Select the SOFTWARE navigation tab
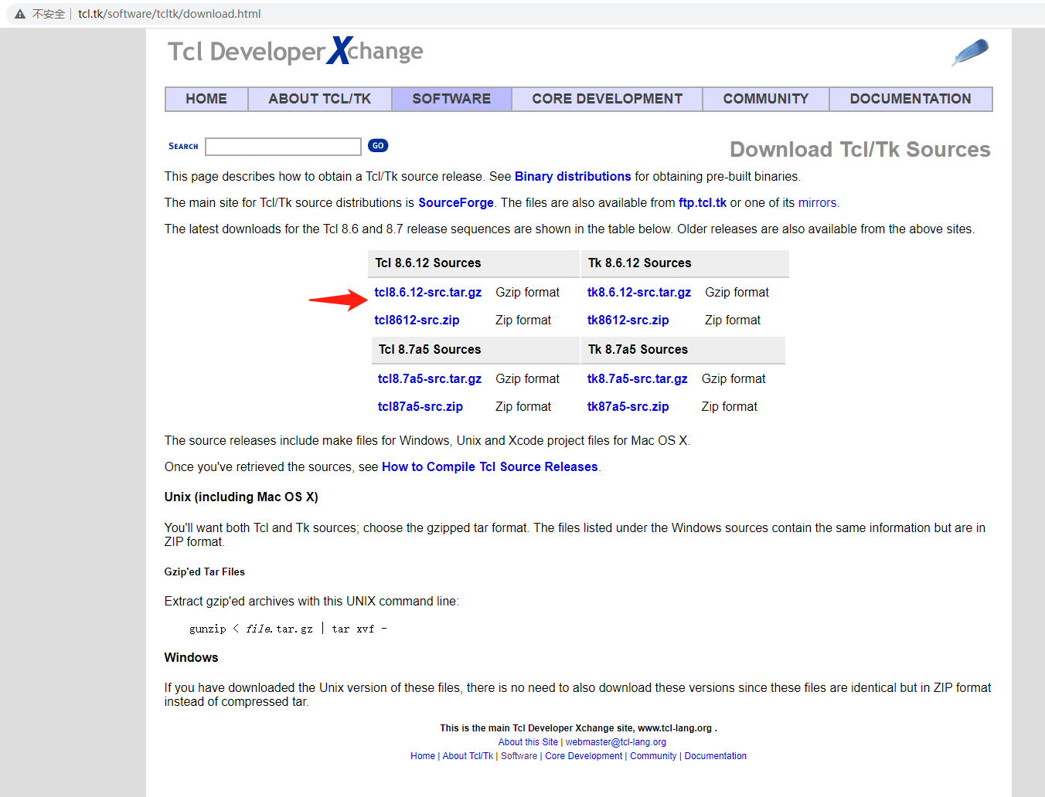The image size is (1045, 797). pyautogui.click(x=451, y=99)
